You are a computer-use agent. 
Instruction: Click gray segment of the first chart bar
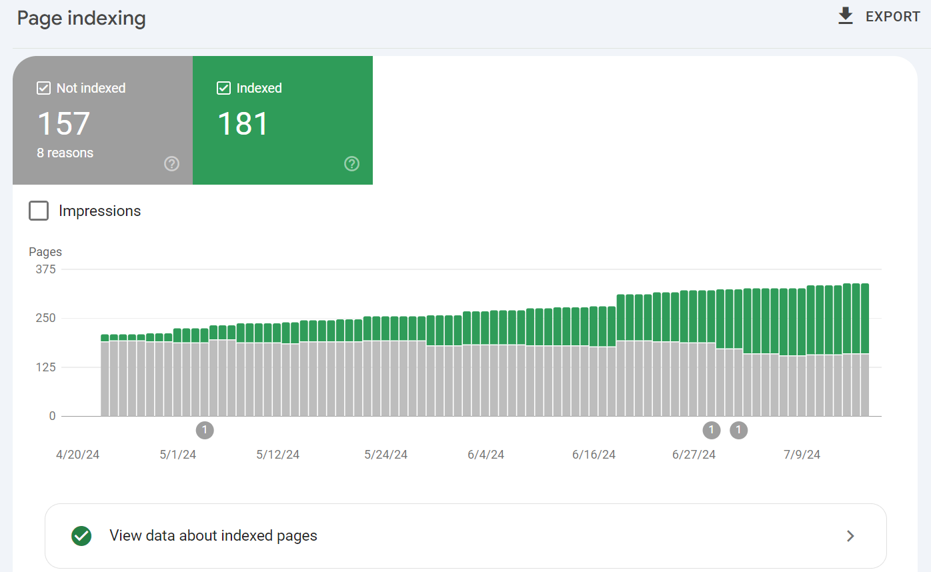(x=105, y=379)
